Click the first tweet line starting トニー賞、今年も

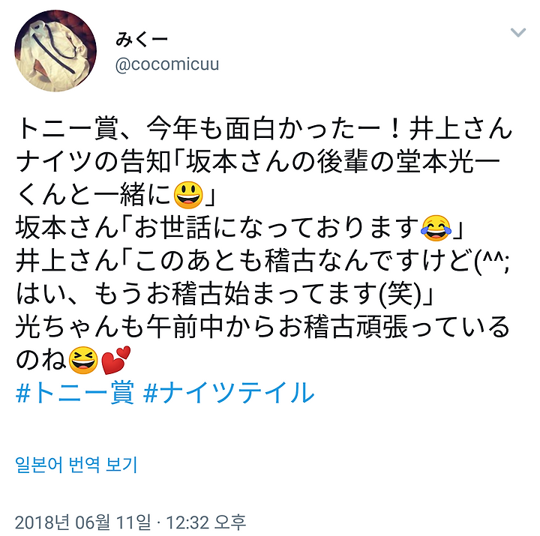pos(264,129)
